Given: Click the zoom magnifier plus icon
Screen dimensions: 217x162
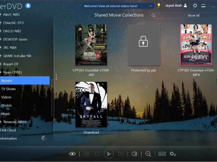Looking at the screenshot, I should pyautogui.click(x=148, y=154).
